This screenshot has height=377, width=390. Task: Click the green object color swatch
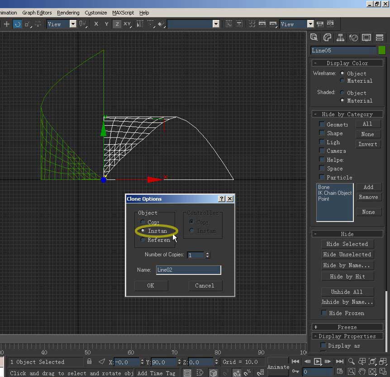point(382,50)
